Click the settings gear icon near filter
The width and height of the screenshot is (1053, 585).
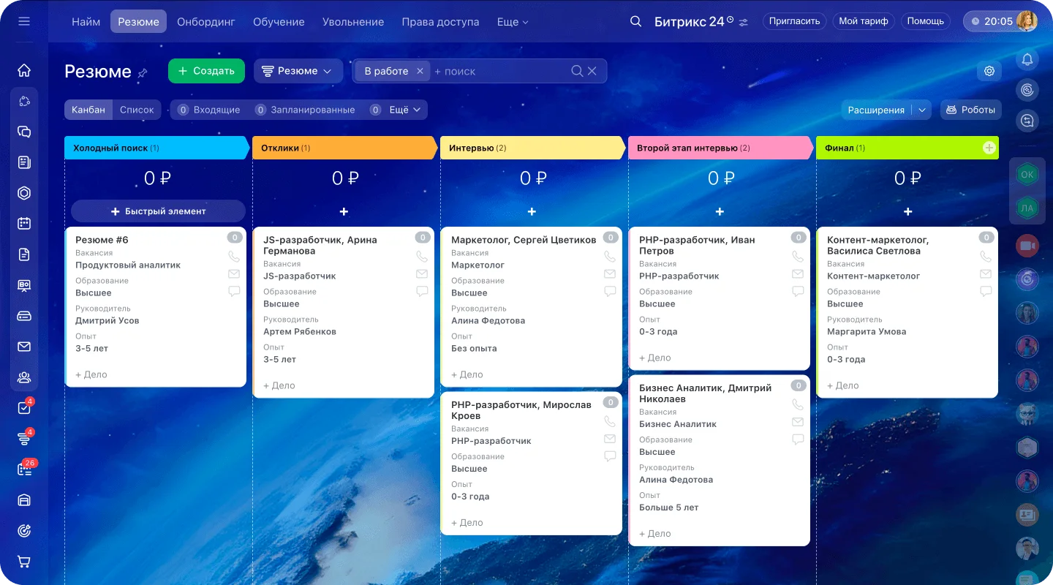coord(989,71)
